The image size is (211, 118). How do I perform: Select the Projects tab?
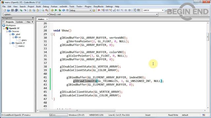[10, 22]
